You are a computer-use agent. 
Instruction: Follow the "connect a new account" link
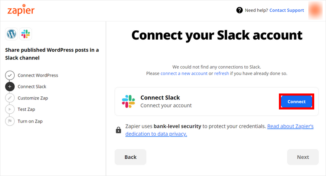point(184,73)
